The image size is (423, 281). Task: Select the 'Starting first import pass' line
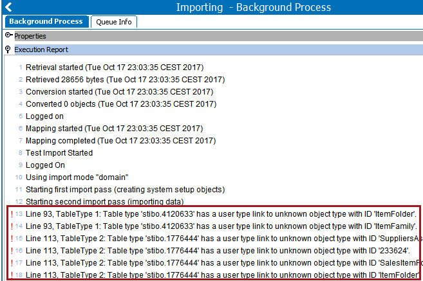(125, 190)
